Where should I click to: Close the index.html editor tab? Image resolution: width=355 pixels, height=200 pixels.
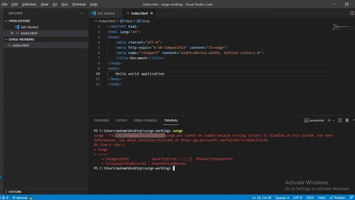151,13
